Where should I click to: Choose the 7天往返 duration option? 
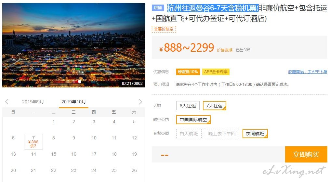(x=215, y=106)
